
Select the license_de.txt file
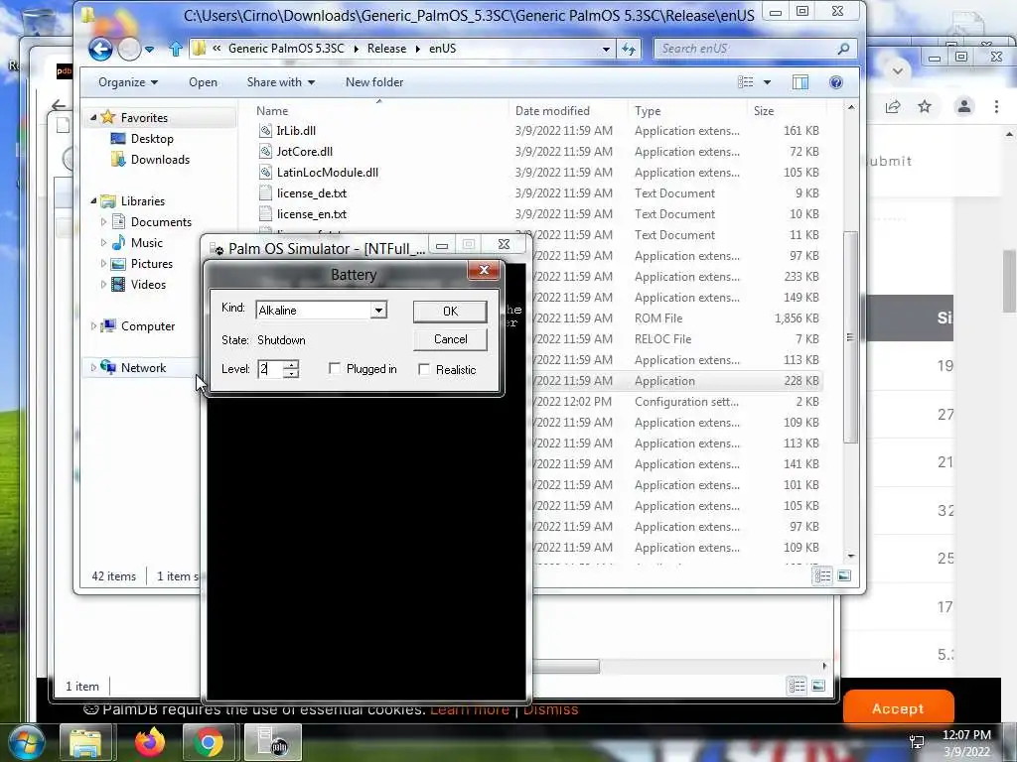tap(311, 193)
